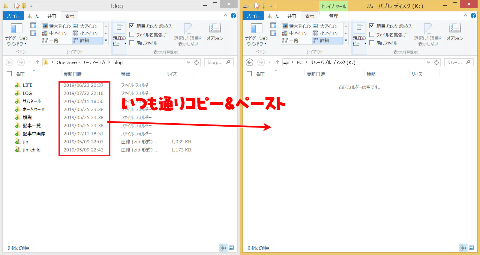
Task: Click OneDrive breadcrumb in blog address bar
Action: click(81, 62)
